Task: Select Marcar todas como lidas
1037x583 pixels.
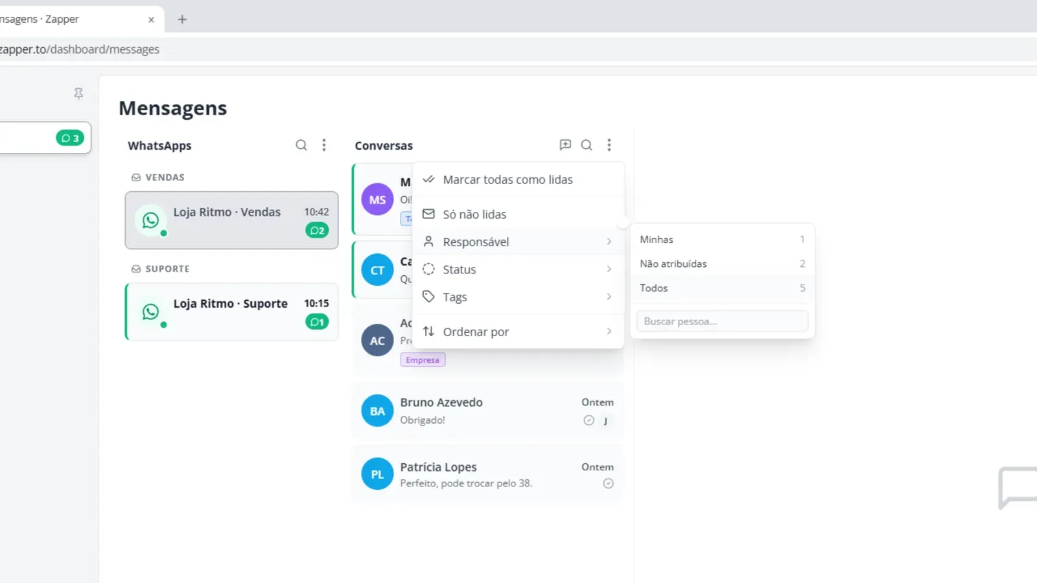Action: click(518, 179)
